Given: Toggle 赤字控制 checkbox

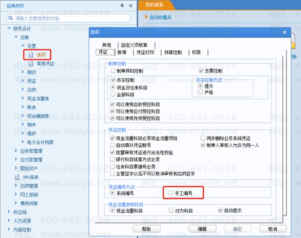Looking at the screenshot, I should (x=113, y=80).
